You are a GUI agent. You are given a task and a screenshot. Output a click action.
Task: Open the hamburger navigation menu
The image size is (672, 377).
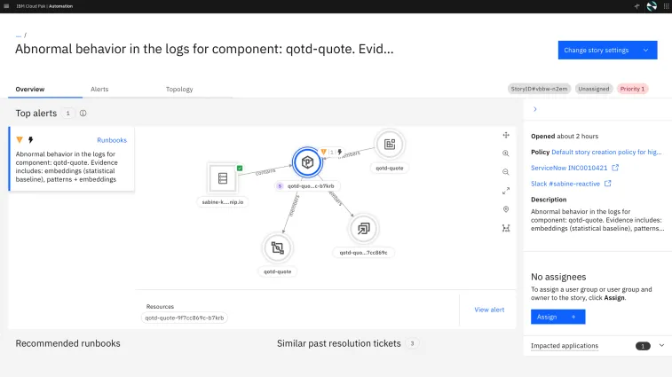(8, 6)
